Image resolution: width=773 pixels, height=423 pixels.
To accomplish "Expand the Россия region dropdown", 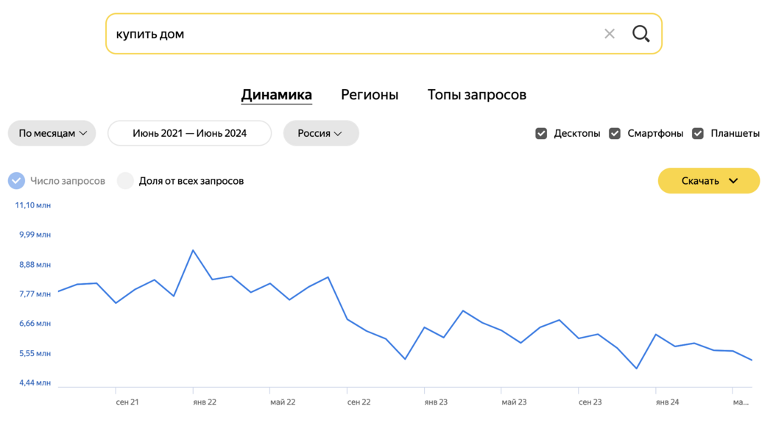I will [321, 133].
